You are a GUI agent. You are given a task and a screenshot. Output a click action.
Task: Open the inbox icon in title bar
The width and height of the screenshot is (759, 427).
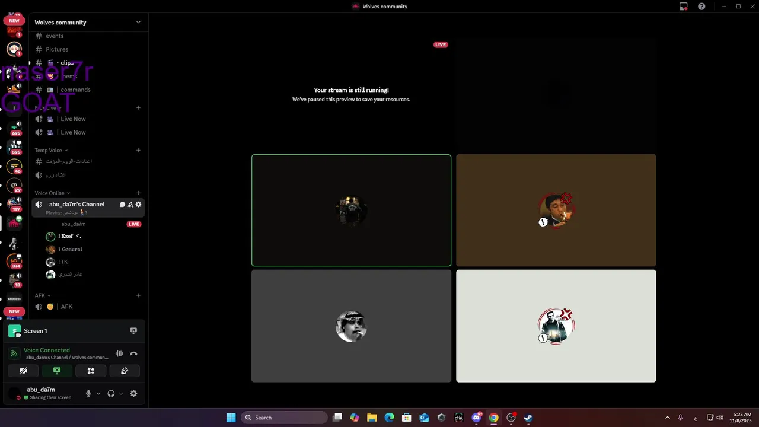[684, 7]
